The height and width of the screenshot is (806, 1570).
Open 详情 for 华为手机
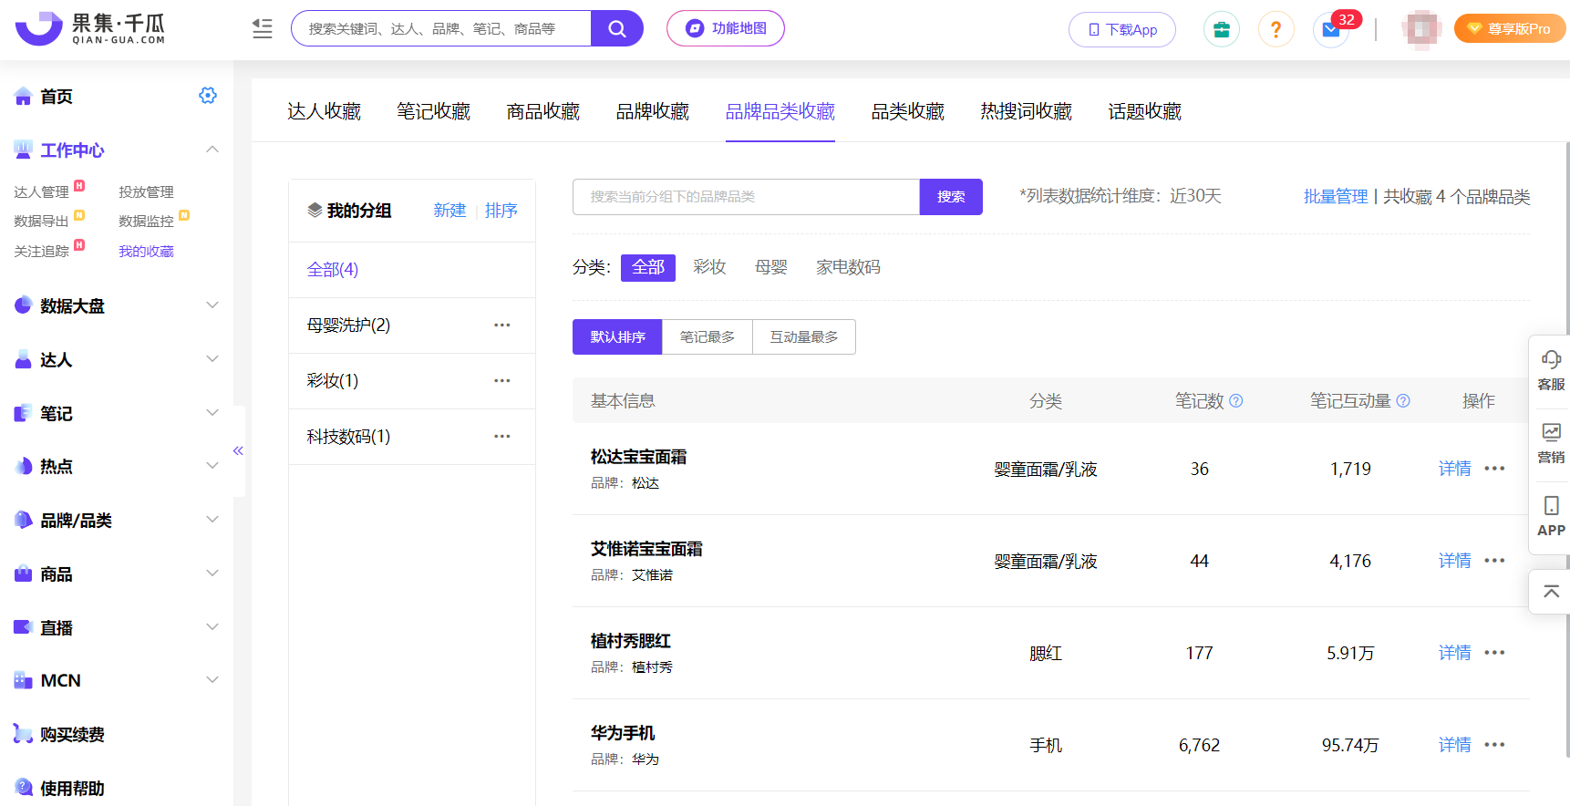pyautogui.click(x=1455, y=745)
